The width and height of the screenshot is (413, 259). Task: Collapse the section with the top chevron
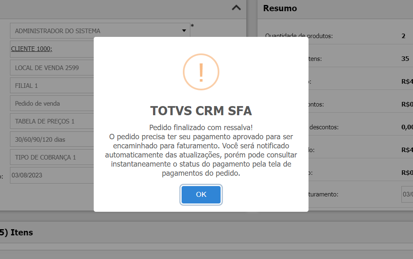[236, 7]
